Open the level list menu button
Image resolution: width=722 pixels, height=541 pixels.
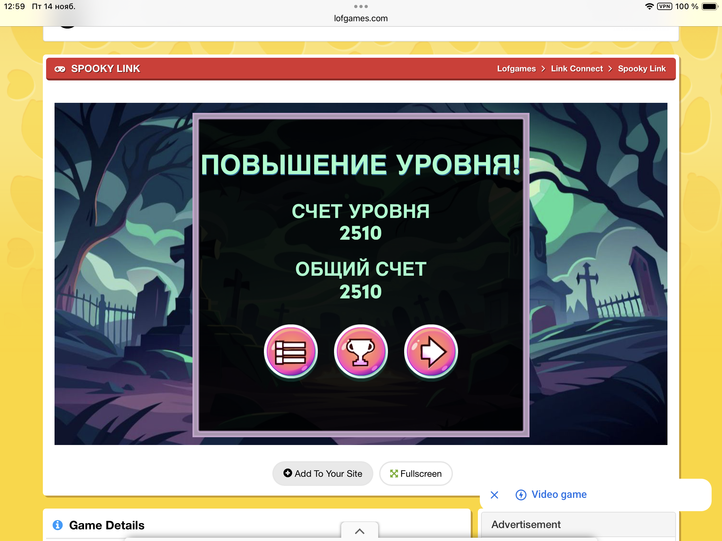[290, 352]
